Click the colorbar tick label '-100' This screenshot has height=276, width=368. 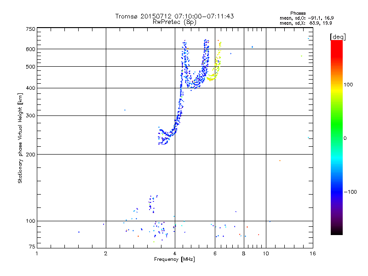(350, 192)
